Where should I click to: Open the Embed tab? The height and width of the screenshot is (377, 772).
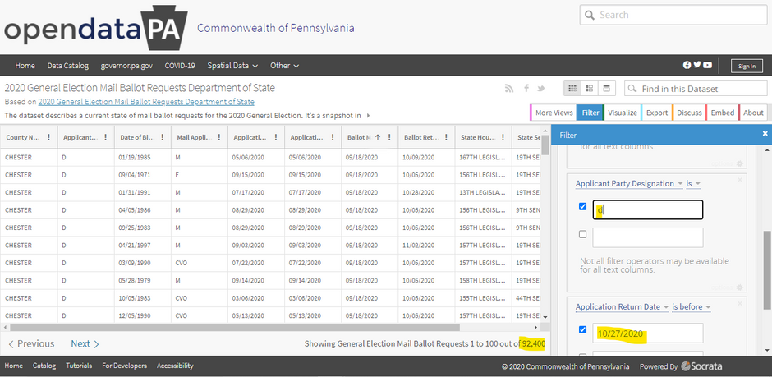click(722, 113)
